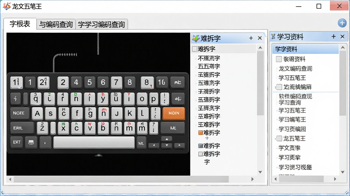The width and height of the screenshot is (350, 196).
Task: Click the y key on the keyboard
Action: 103,98
